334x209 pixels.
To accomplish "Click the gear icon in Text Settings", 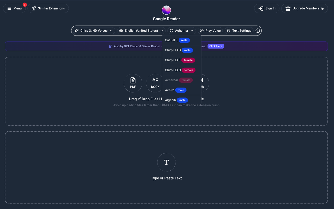I will tap(229, 31).
